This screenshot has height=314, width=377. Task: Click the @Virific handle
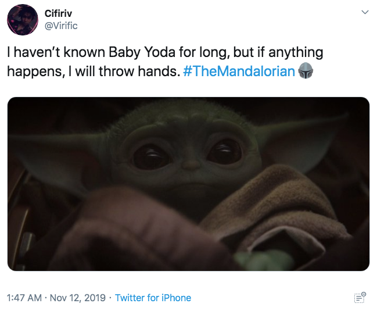[61, 26]
